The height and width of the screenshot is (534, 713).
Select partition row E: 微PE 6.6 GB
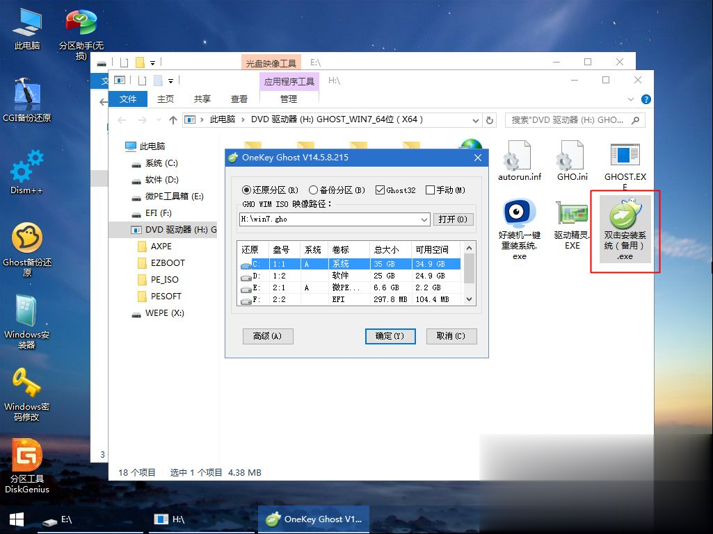coord(350,287)
